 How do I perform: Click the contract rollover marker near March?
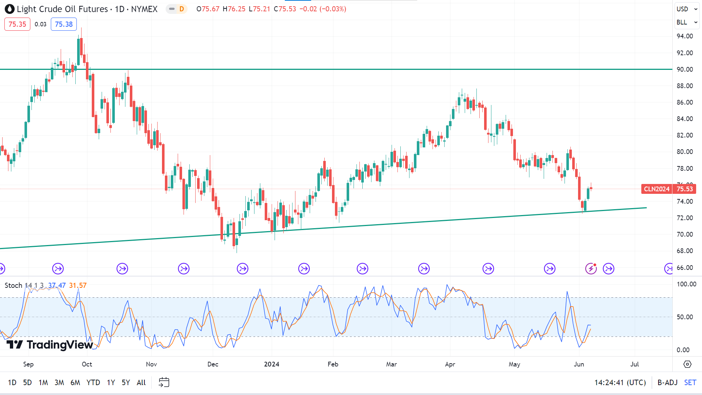tap(424, 269)
